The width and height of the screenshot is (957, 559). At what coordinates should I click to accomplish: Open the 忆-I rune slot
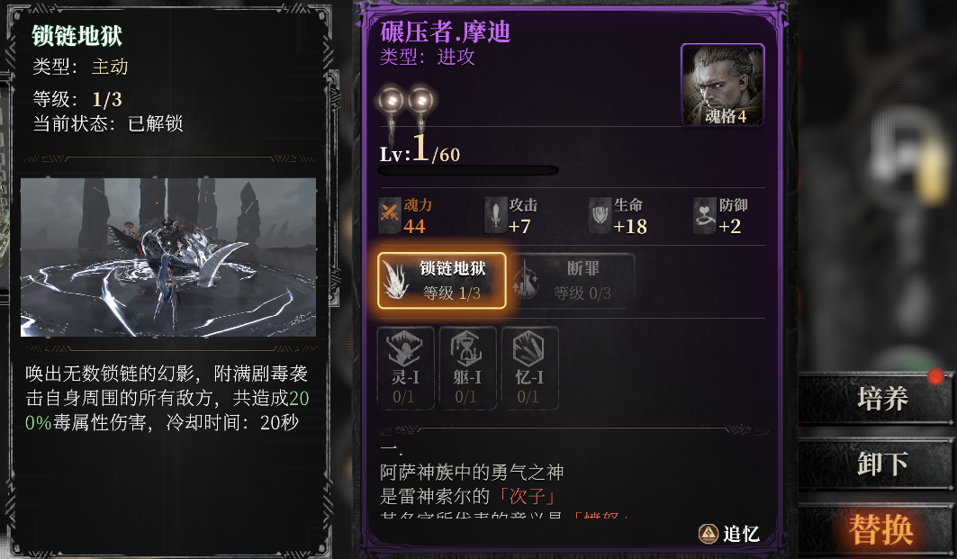pyautogui.click(x=529, y=368)
